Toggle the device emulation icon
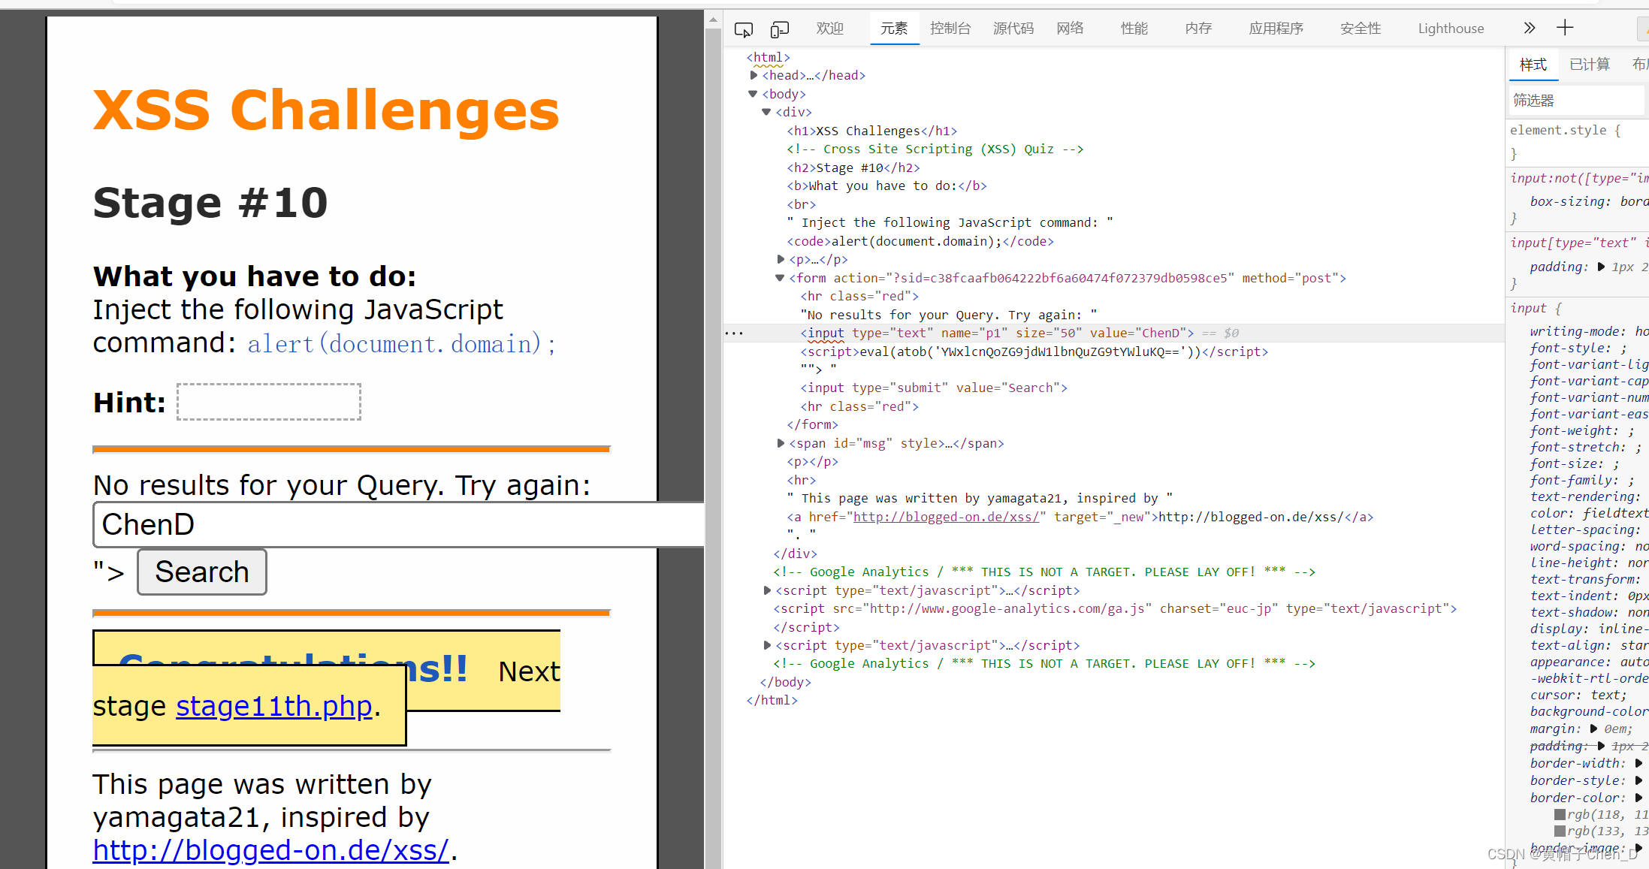The width and height of the screenshot is (1649, 869). 780,29
